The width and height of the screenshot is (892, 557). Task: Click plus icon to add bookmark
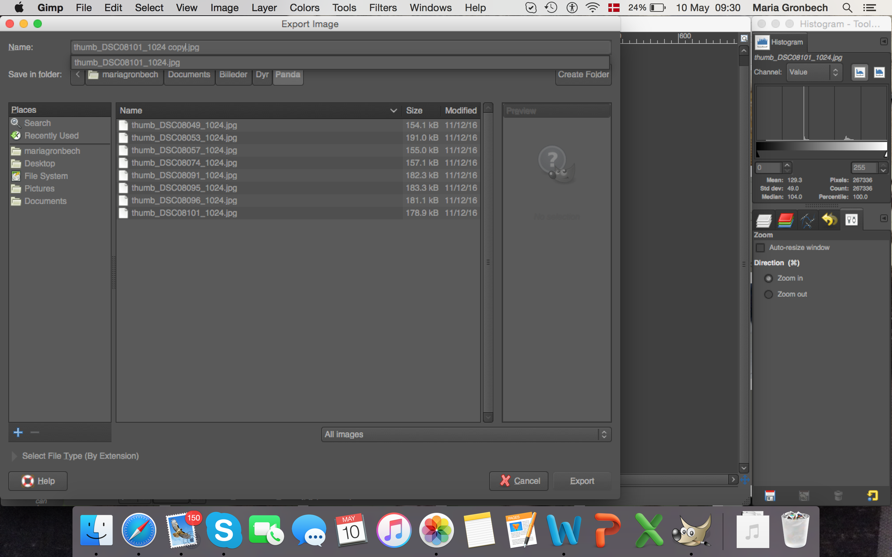tap(18, 432)
